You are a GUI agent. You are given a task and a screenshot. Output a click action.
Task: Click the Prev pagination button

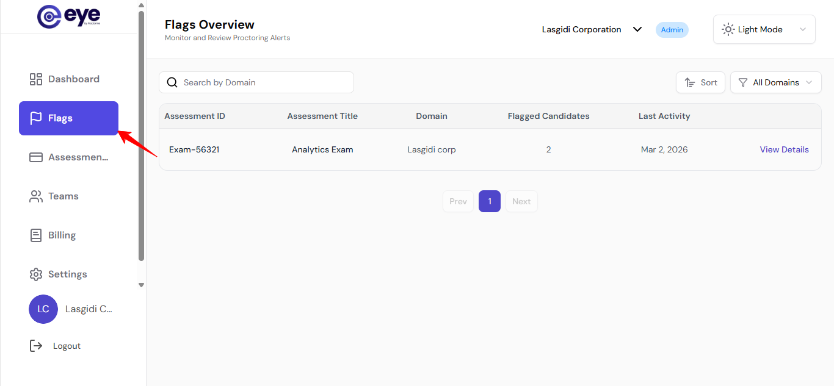point(458,201)
